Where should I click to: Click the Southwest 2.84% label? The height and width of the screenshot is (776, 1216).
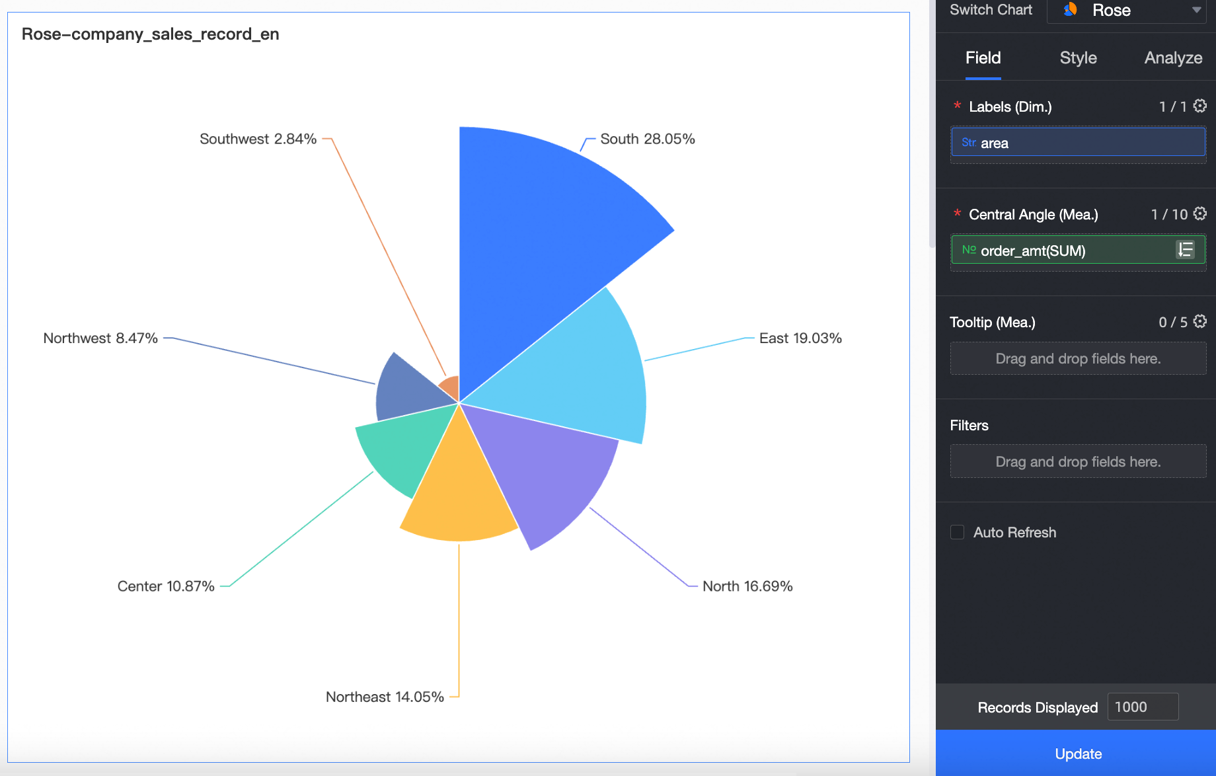tap(258, 139)
